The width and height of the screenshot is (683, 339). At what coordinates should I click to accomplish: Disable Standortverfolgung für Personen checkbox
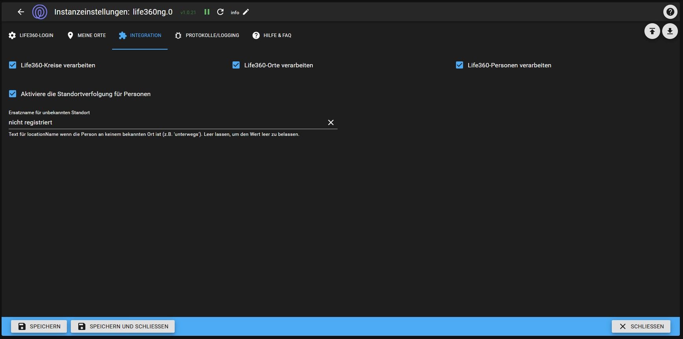[x=13, y=94]
